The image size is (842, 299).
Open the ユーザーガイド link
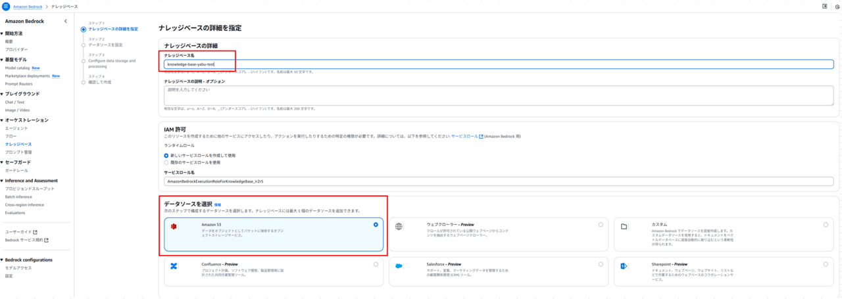(x=18, y=232)
